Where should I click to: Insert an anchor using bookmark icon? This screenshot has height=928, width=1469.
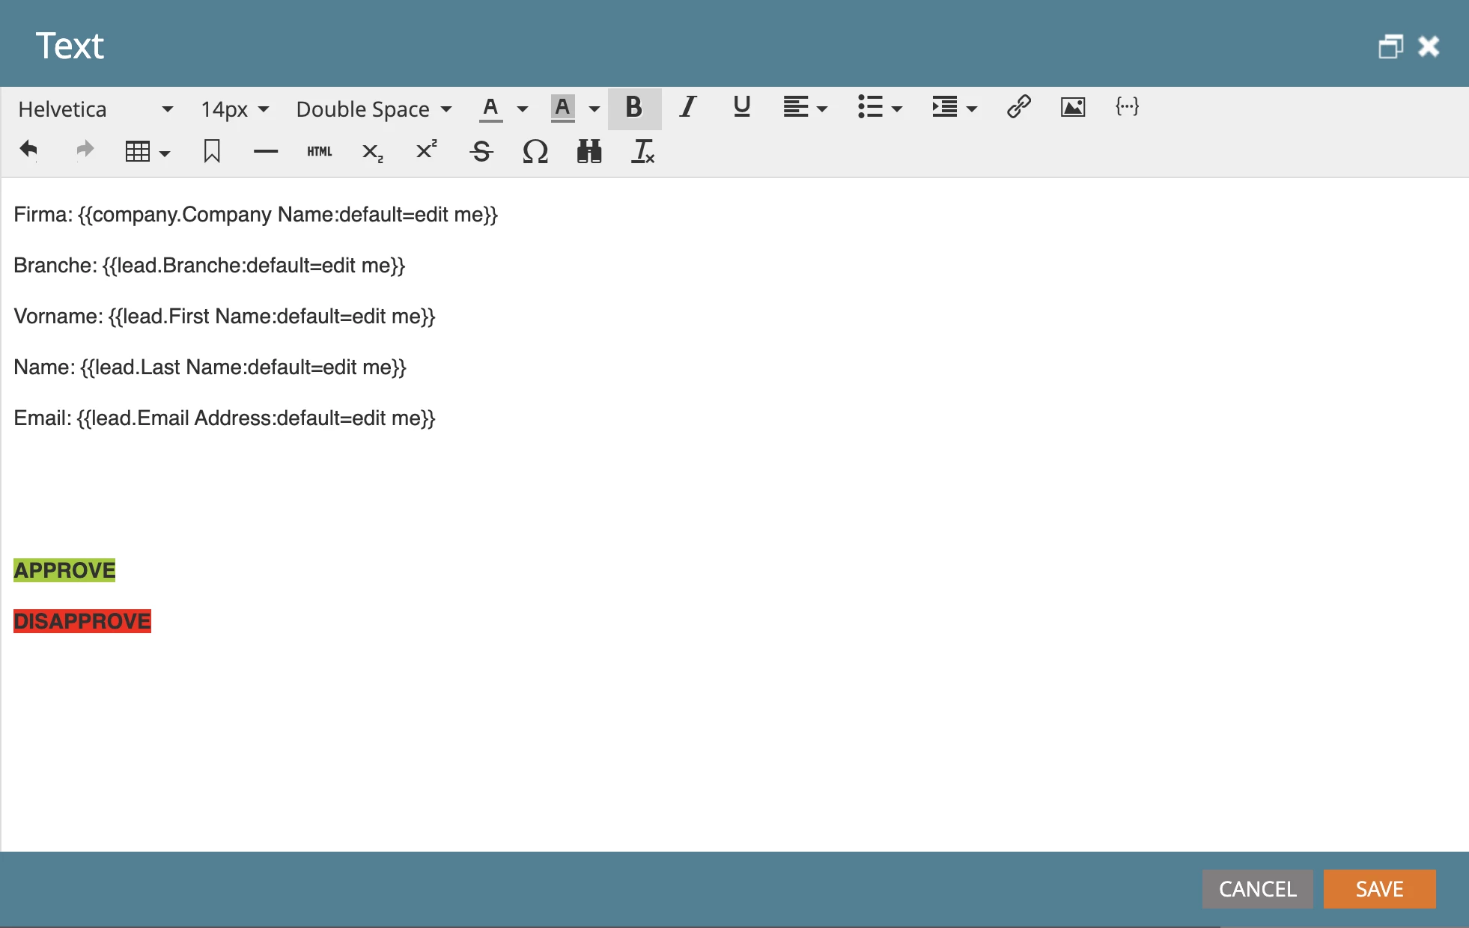click(212, 152)
